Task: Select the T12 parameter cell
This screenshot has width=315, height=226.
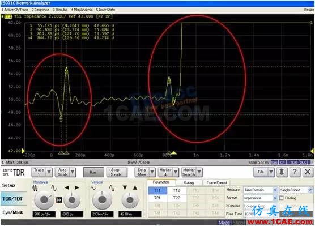Action: pyautogui.click(x=177, y=190)
